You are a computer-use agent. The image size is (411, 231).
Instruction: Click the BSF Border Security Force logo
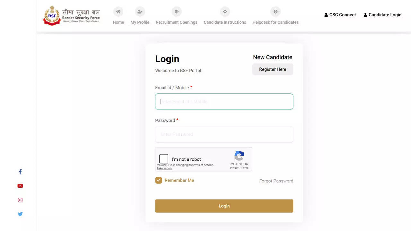pyautogui.click(x=71, y=15)
